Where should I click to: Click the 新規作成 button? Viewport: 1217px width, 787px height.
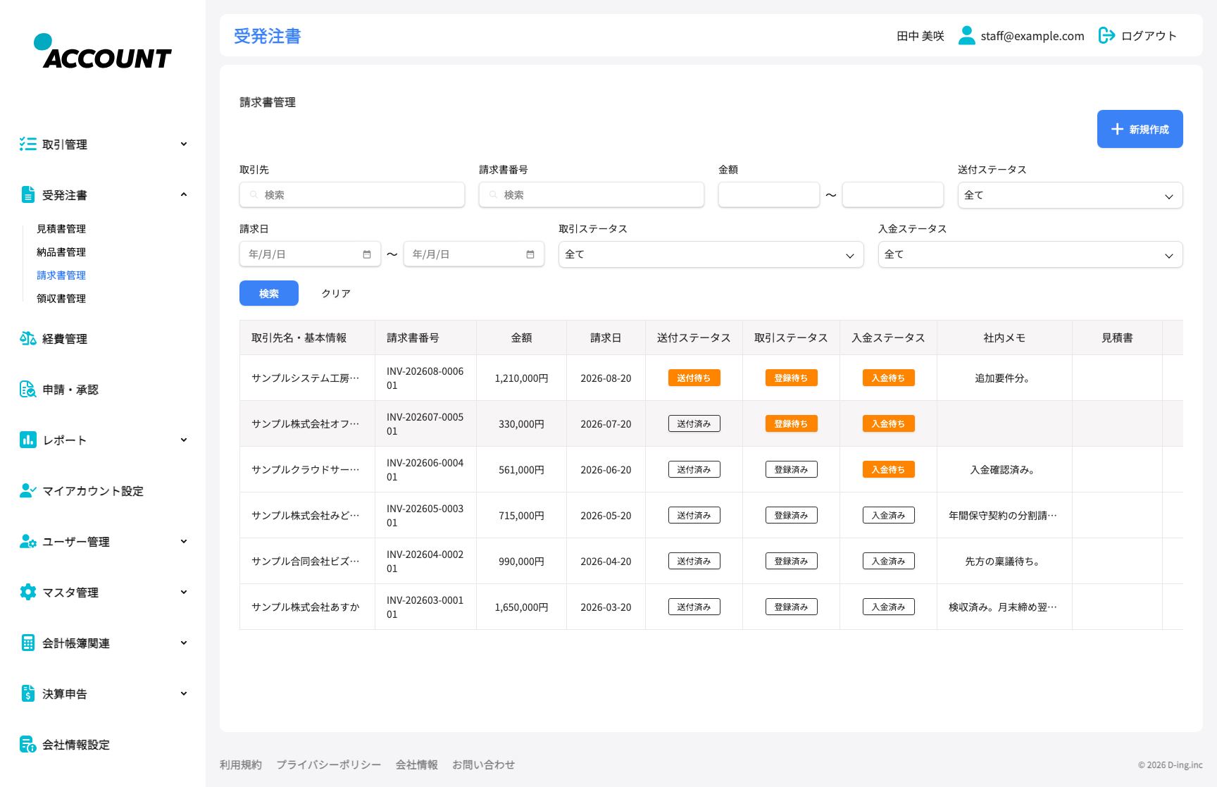click(x=1140, y=129)
